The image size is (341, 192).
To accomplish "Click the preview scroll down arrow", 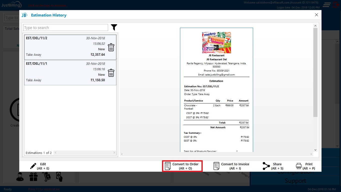I will (315, 150).
